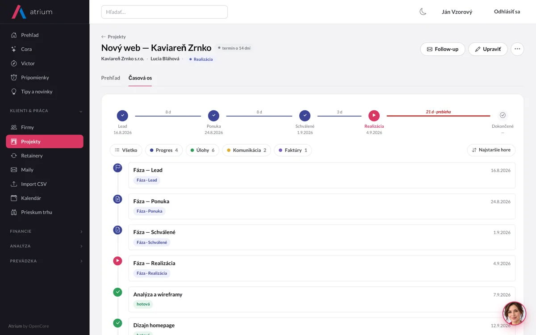Open the Ján Vzorový user menu
536x335 pixels.
pyautogui.click(x=457, y=12)
